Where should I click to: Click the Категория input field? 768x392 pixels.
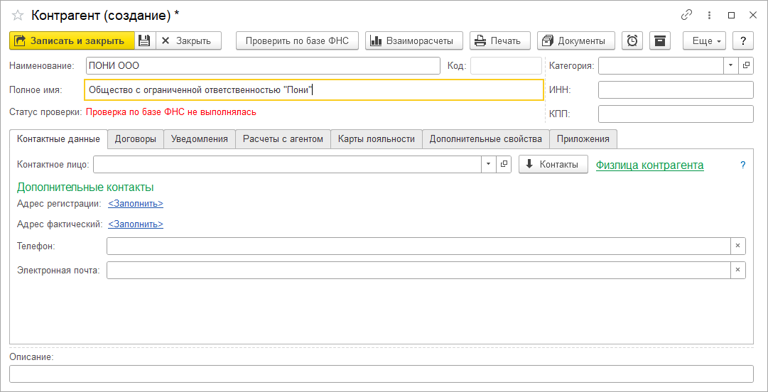[x=661, y=65]
